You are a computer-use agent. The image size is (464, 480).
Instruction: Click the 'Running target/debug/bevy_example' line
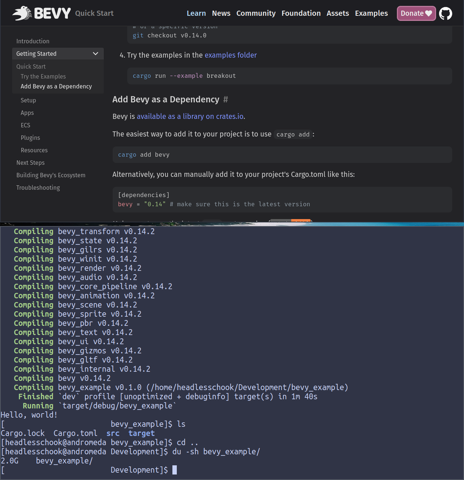click(99, 406)
